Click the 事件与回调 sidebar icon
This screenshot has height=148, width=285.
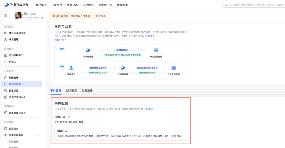(x=6, y=84)
